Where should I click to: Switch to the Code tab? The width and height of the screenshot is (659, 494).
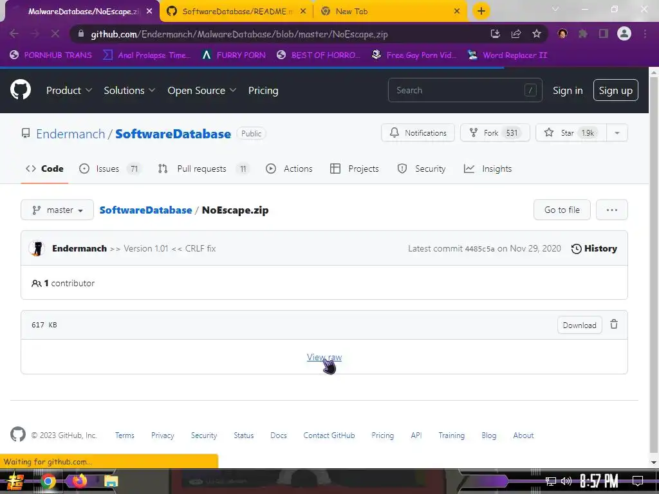44,169
